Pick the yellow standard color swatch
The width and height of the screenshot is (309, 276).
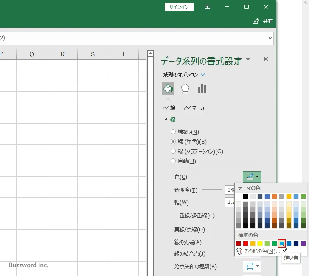coord(260,243)
